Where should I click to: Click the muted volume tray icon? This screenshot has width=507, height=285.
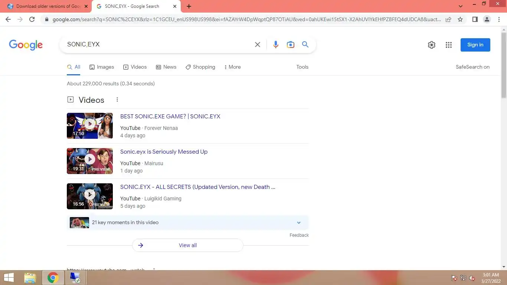click(x=472, y=278)
